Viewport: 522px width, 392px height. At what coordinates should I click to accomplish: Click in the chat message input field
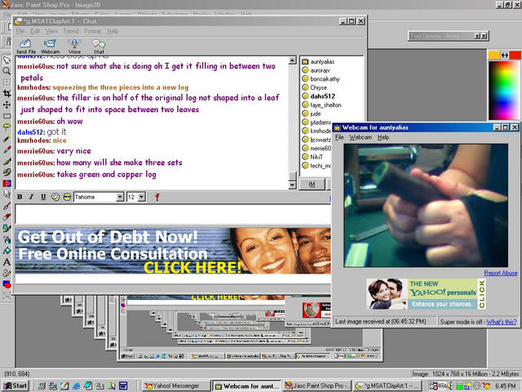coord(173,214)
